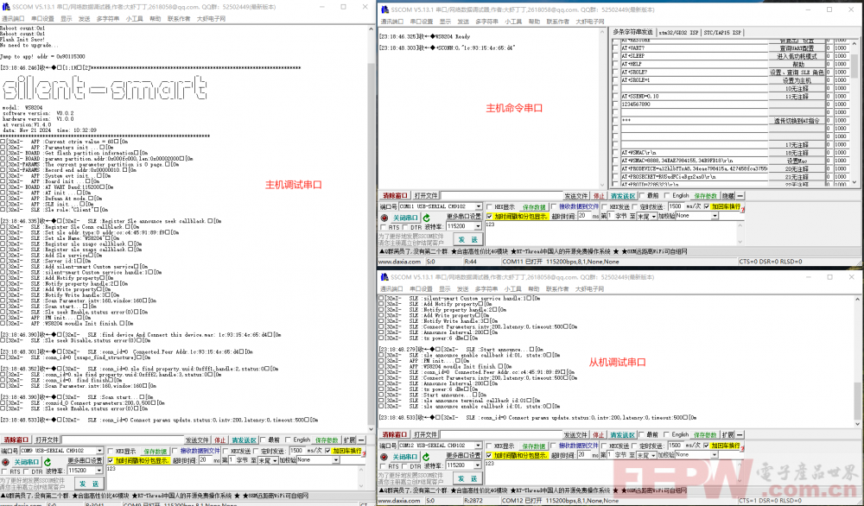The height and width of the screenshot is (506, 864).
Task: Click the collapse dash button in COM11 window
Action: pos(740,195)
